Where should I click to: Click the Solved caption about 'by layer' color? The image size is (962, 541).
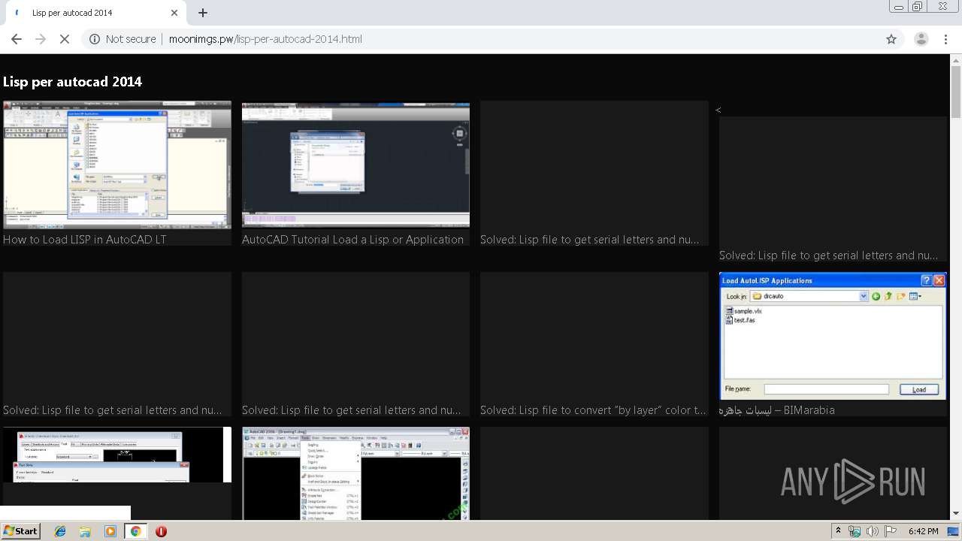(x=594, y=410)
